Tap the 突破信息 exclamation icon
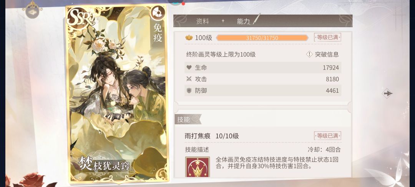415x187 pixels. 309,54
